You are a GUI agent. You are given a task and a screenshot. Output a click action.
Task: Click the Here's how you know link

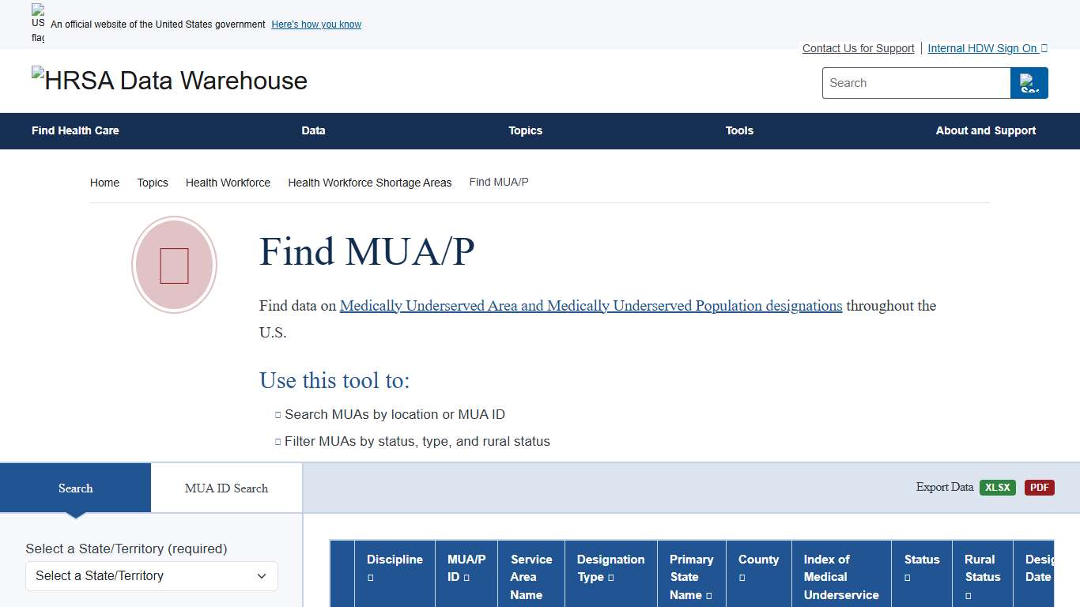(x=315, y=25)
